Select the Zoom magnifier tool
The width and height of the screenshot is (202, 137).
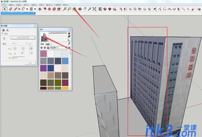[x=89, y=9]
